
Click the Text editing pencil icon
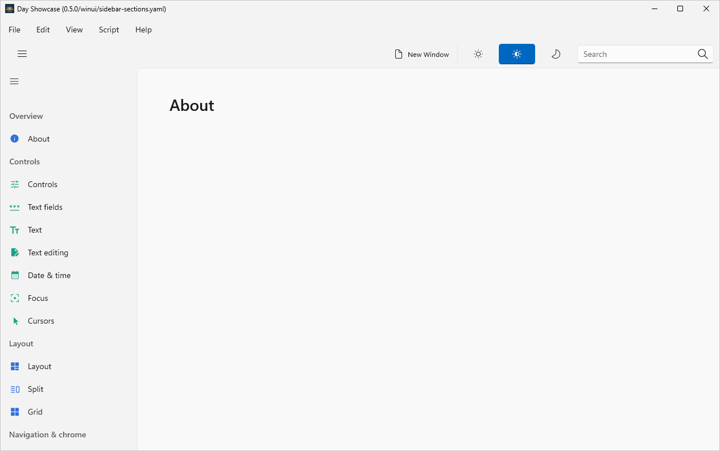tap(15, 253)
